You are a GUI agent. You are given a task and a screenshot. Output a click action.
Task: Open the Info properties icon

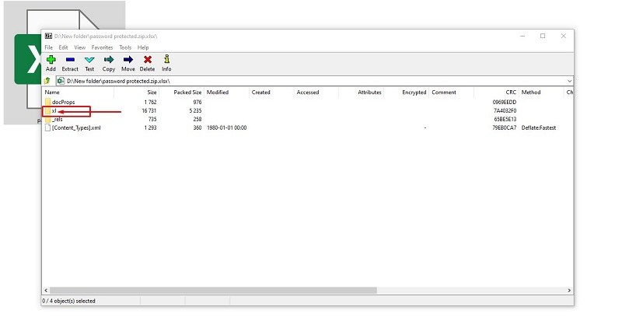(166, 62)
